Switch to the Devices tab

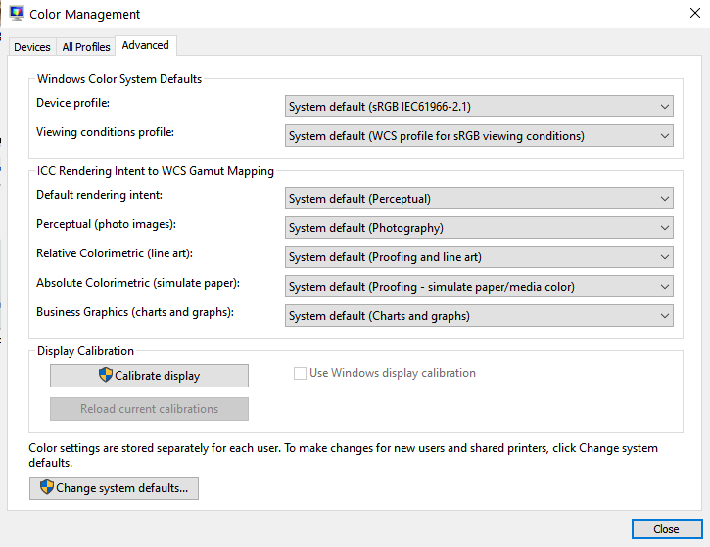pyautogui.click(x=31, y=47)
